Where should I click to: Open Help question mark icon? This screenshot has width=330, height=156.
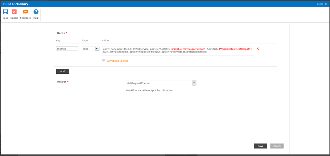click(x=36, y=12)
